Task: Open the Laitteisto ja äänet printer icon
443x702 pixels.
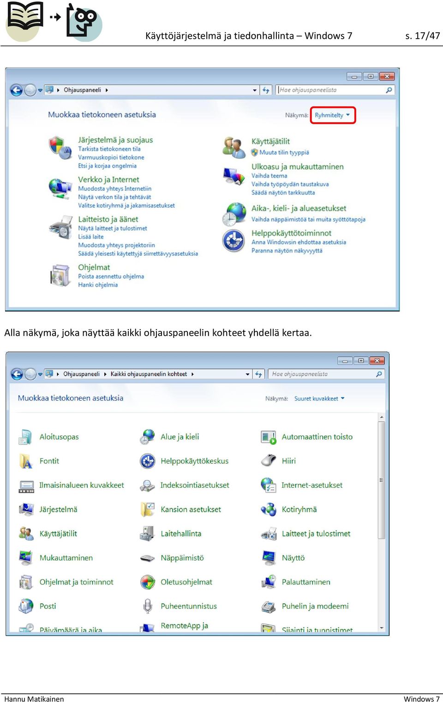Action: pos(60,227)
